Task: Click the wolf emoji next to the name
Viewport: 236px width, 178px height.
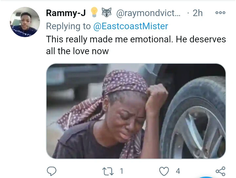Action: coord(106,13)
